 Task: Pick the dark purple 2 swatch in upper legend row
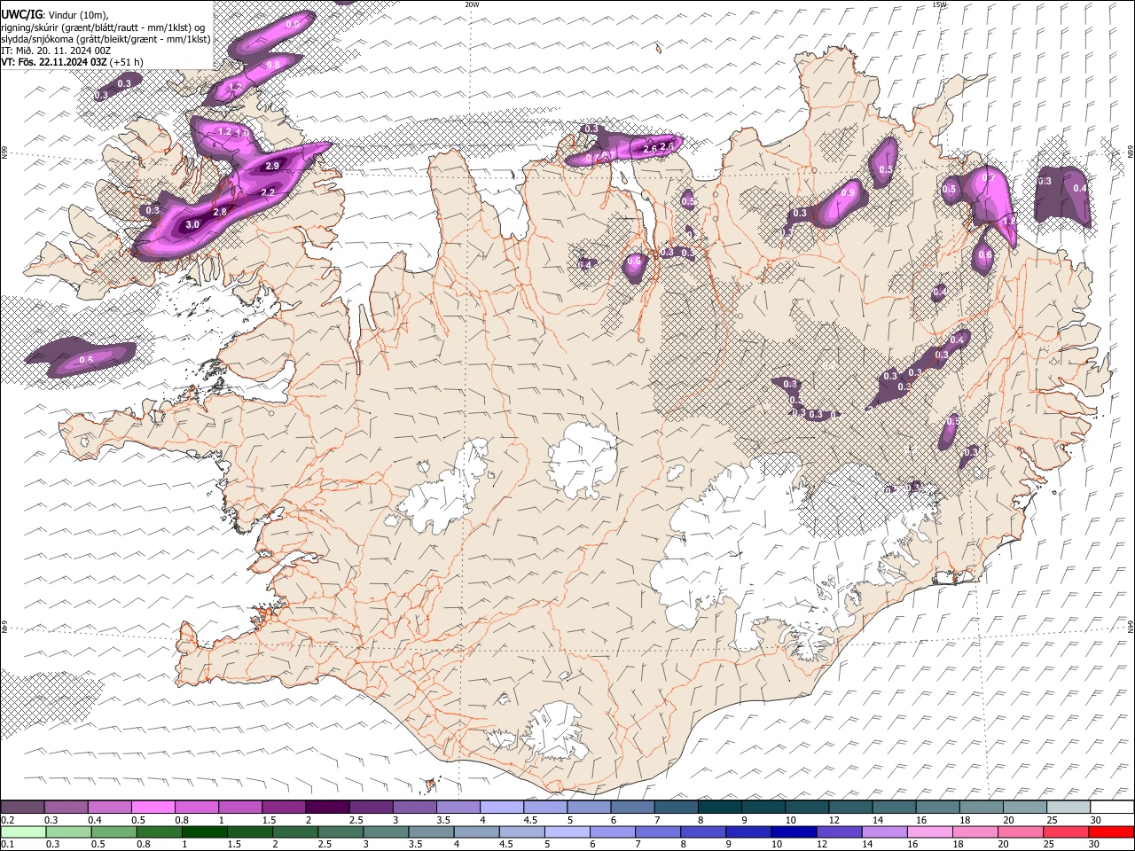coord(326,807)
